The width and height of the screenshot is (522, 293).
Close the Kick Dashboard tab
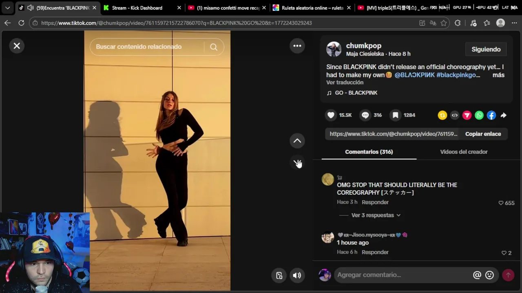coord(179,8)
